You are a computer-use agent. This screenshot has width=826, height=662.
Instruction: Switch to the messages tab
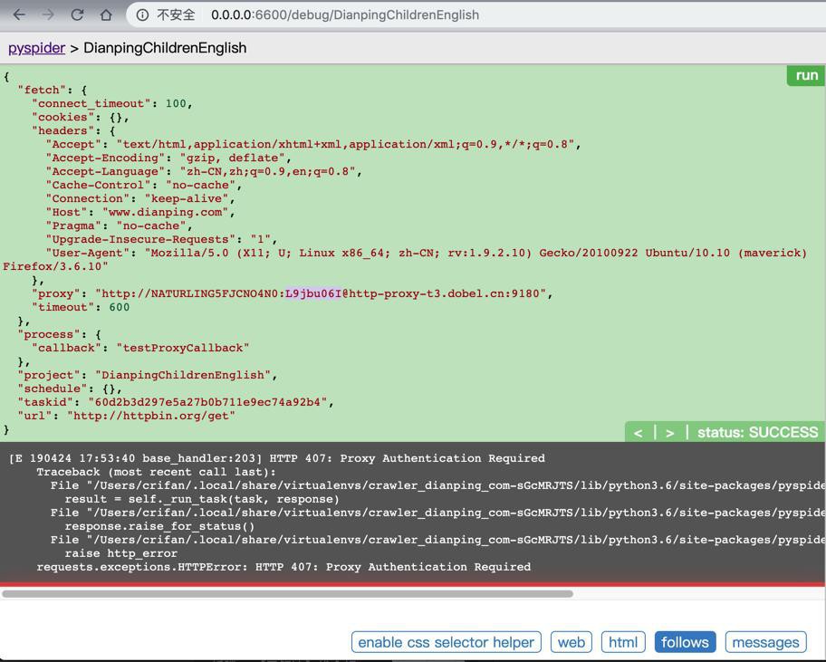tap(765, 642)
